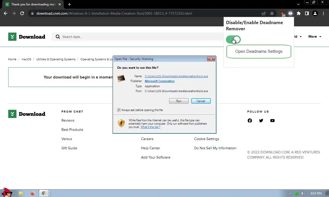This screenshot has width=329, height=197.
Task: View site information lock icon
Action: (x=32, y=13)
